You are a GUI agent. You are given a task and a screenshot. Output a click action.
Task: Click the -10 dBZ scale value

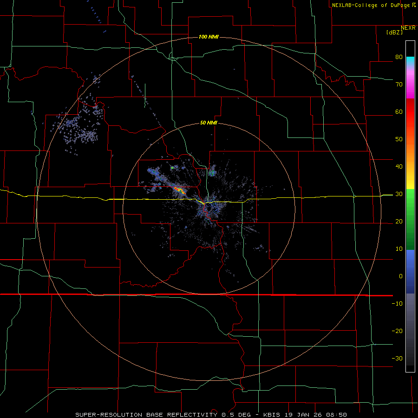click(397, 304)
